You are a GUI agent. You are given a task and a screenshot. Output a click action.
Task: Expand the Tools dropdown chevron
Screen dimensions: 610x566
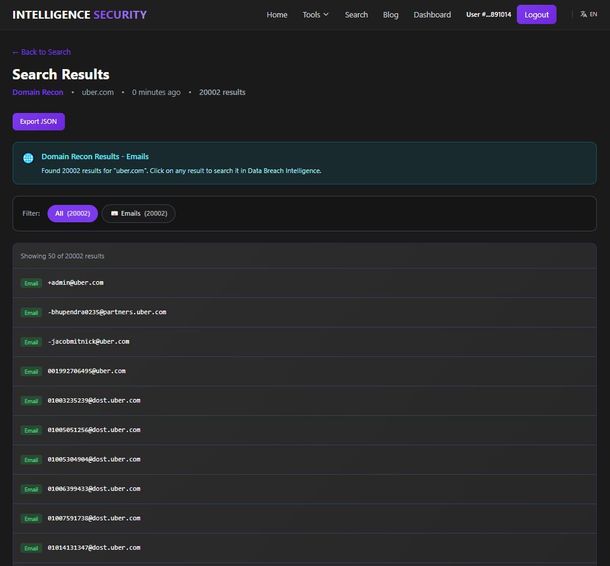326,14
